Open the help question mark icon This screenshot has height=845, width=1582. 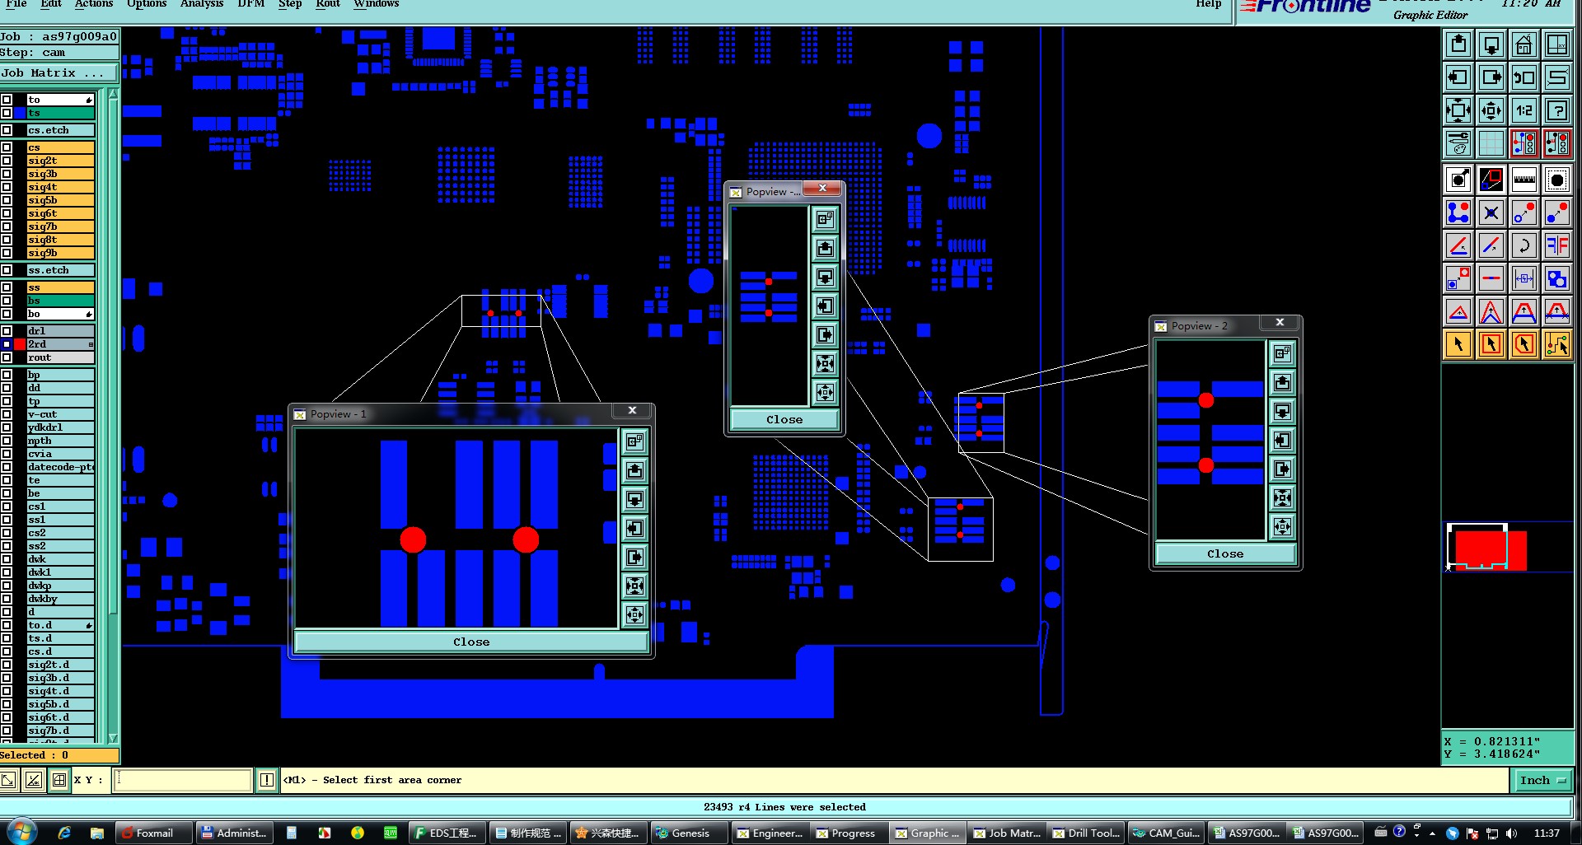coord(1557,110)
